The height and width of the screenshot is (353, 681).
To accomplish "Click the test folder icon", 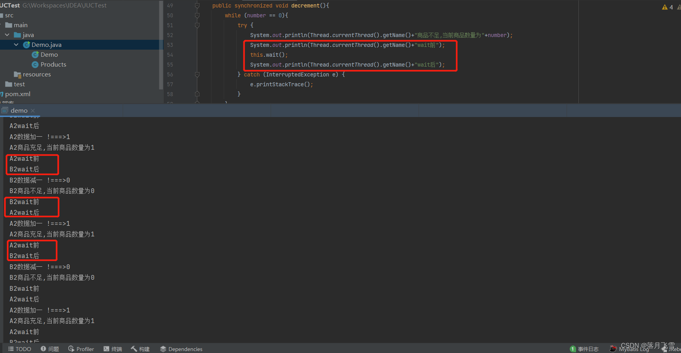I will tap(9, 84).
